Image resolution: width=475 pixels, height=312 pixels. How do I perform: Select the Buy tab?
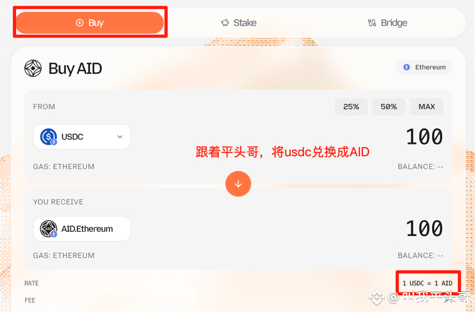tap(89, 23)
